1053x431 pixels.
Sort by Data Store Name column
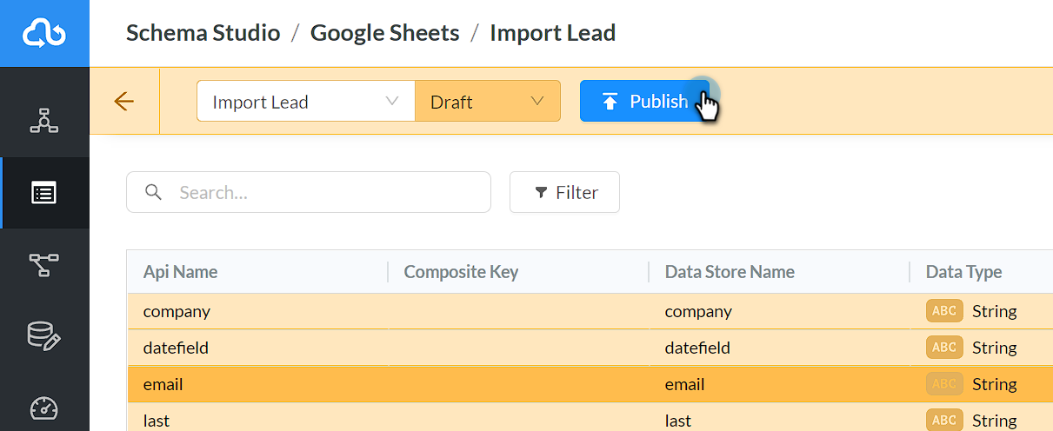point(730,272)
